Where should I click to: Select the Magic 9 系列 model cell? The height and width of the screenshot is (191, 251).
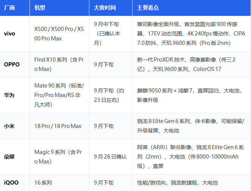(x=59, y=157)
